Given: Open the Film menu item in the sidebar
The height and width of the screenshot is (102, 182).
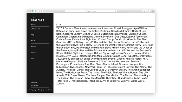Looking at the screenshot, I should (33, 41).
